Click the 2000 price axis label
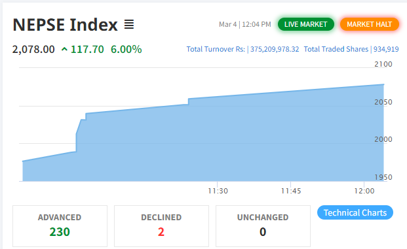This screenshot has width=407, height=249. pos(383,139)
